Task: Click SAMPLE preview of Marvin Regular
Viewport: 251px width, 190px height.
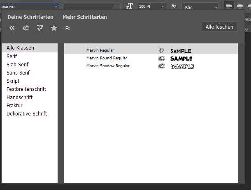Action: coord(181,51)
